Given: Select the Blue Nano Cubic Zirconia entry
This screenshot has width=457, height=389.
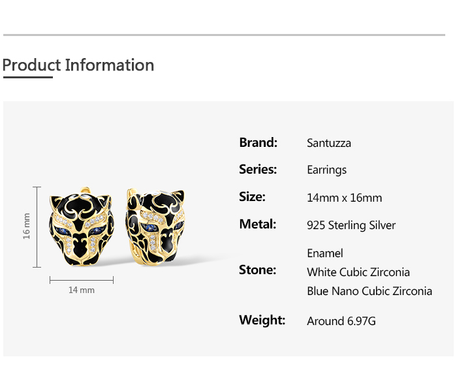Looking at the screenshot, I should 370,291.
